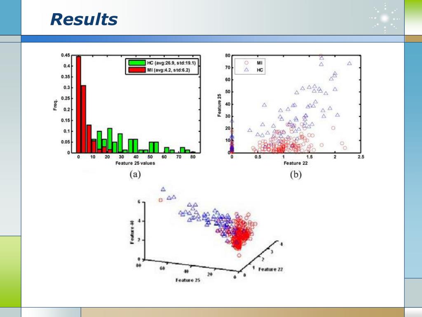Screen dimensions: 422x317
Task: Click the 'MI' label in the scatter legend
Action: point(260,63)
